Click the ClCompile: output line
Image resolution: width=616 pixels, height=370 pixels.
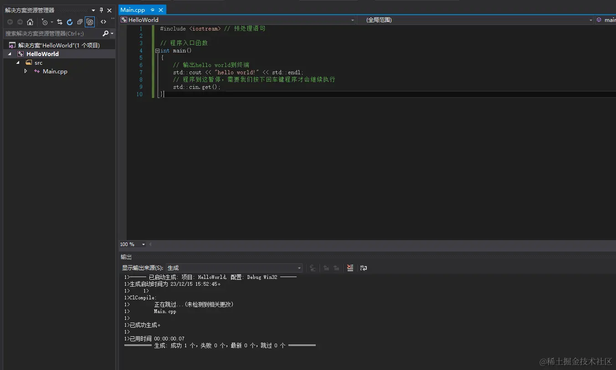point(140,298)
